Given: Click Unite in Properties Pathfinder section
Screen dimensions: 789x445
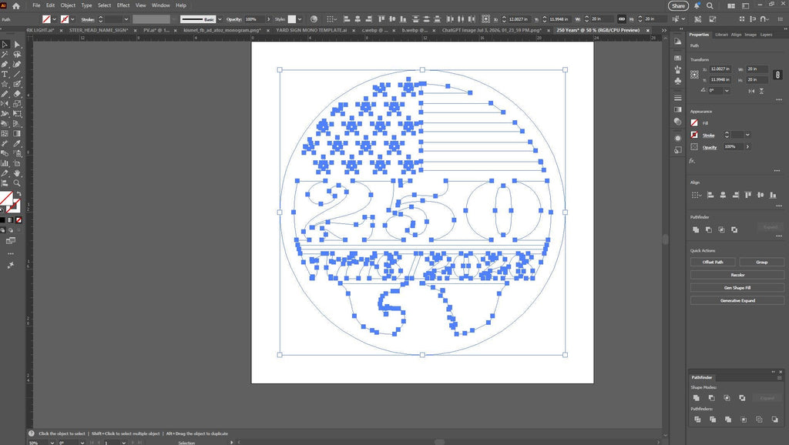Looking at the screenshot, I should (x=696, y=229).
